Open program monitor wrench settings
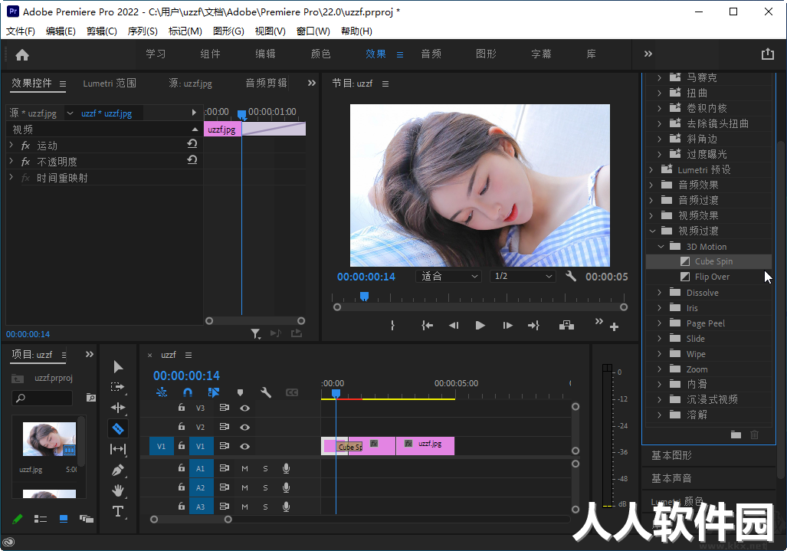 click(571, 276)
